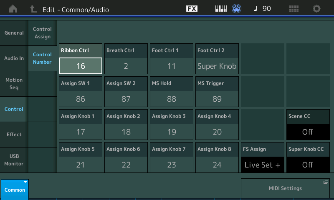Open the Live Set grid icon
Viewport: 334px width, 200px height.
[x=294, y=9]
